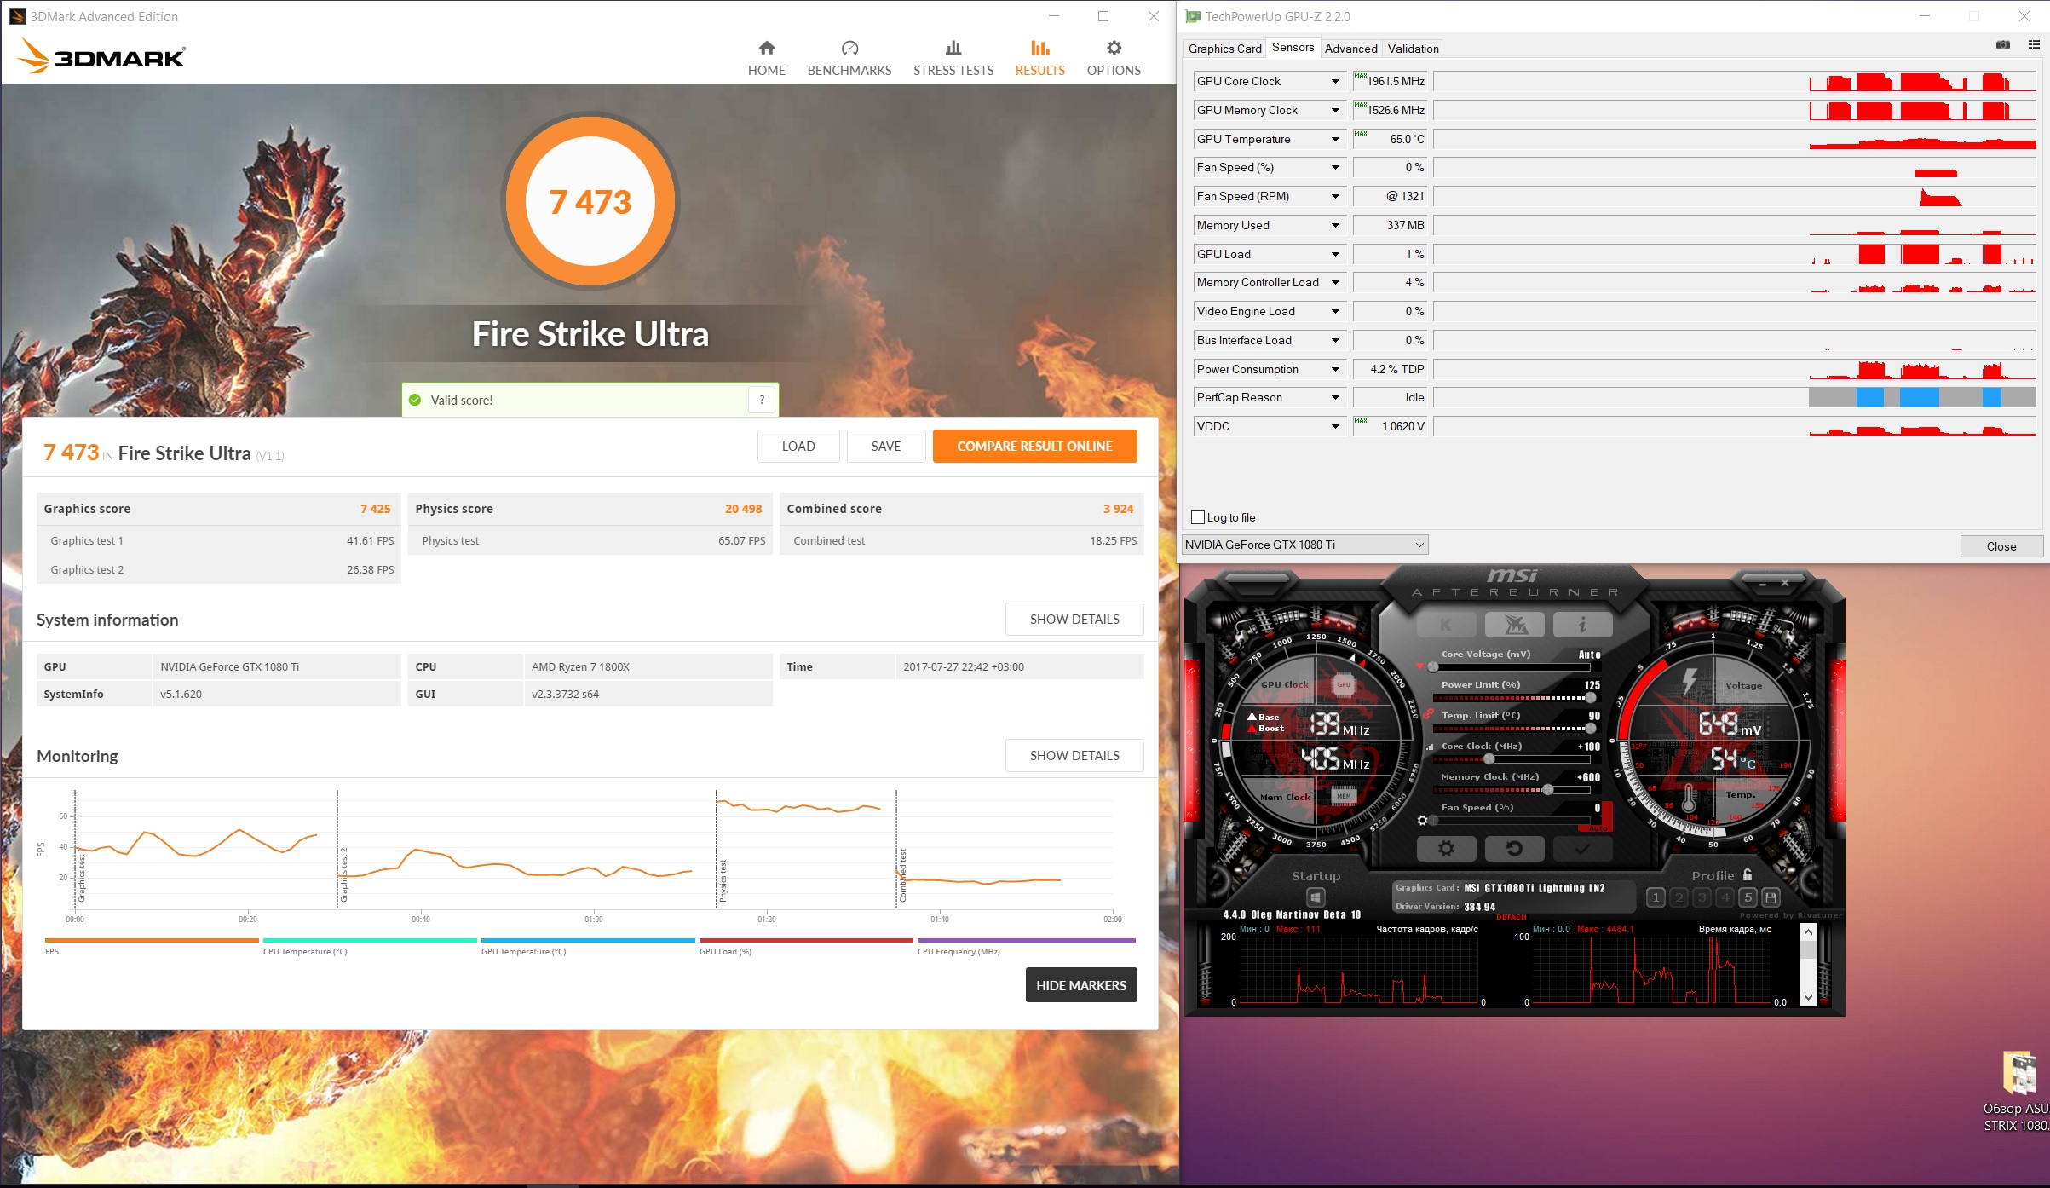Viewport: 2050px width, 1188px height.
Task: Open the GPU Core Clock sensor dropdown
Action: point(1334,82)
